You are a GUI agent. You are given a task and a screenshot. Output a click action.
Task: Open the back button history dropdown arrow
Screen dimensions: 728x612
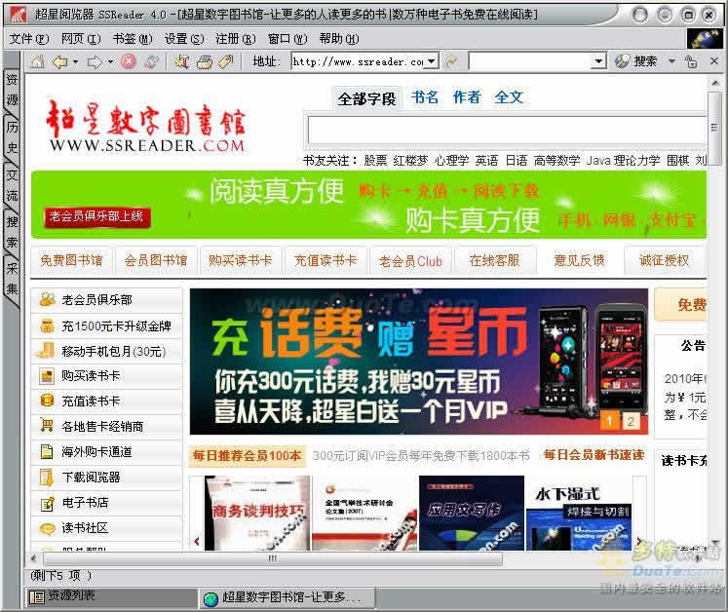(75, 61)
